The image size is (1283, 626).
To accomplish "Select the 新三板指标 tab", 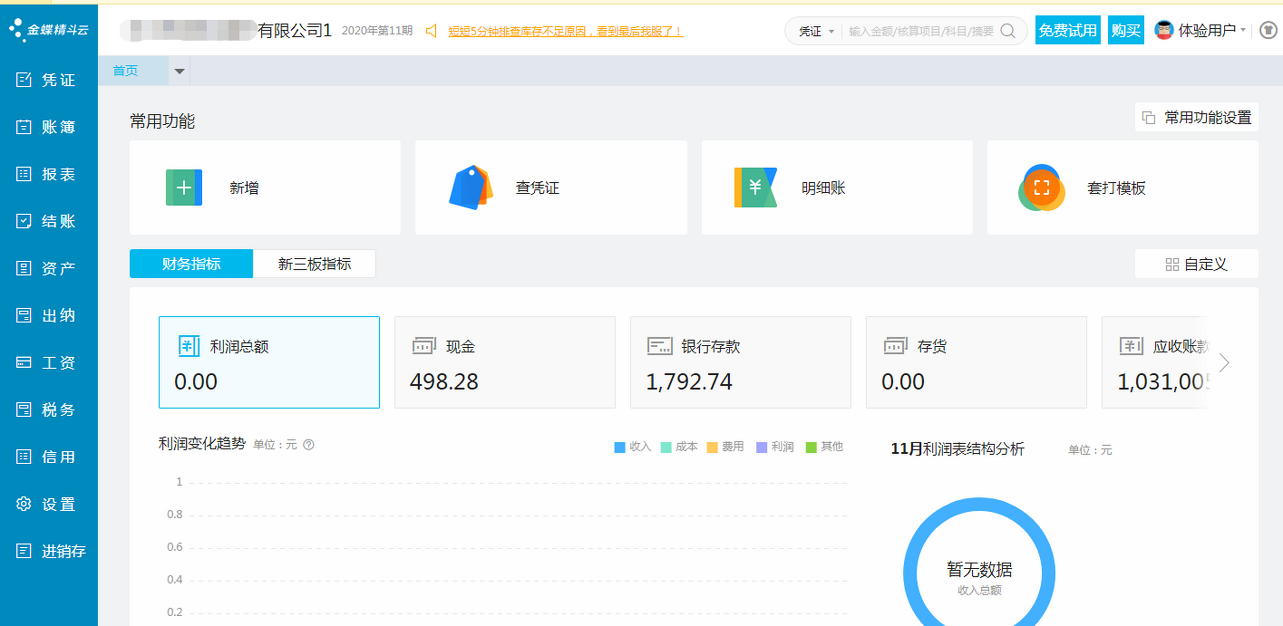I will [314, 263].
